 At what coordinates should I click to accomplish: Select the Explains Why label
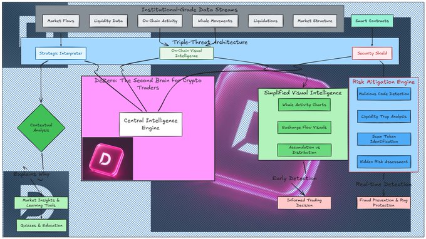point(31,174)
